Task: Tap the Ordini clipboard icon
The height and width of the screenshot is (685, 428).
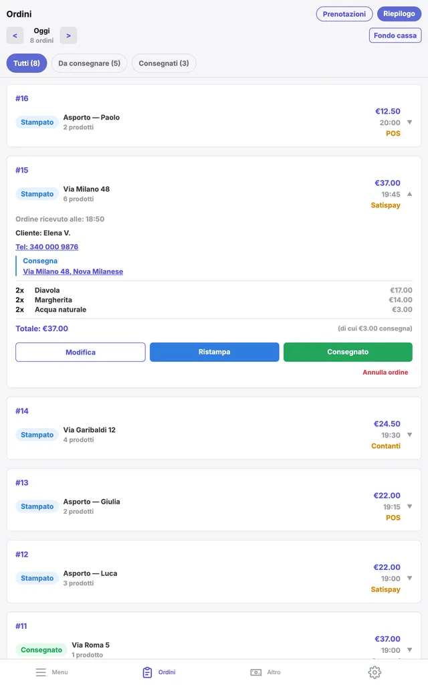Action: click(x=148, y=672)
